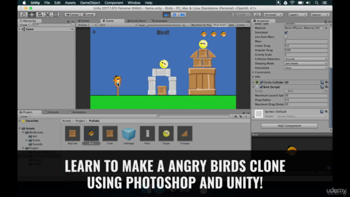Open Sprites-Default material settings gear
Viewport: 350px width, 197px height.
326,112
